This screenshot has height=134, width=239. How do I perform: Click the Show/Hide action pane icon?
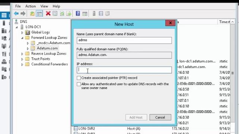pos(85,14)
